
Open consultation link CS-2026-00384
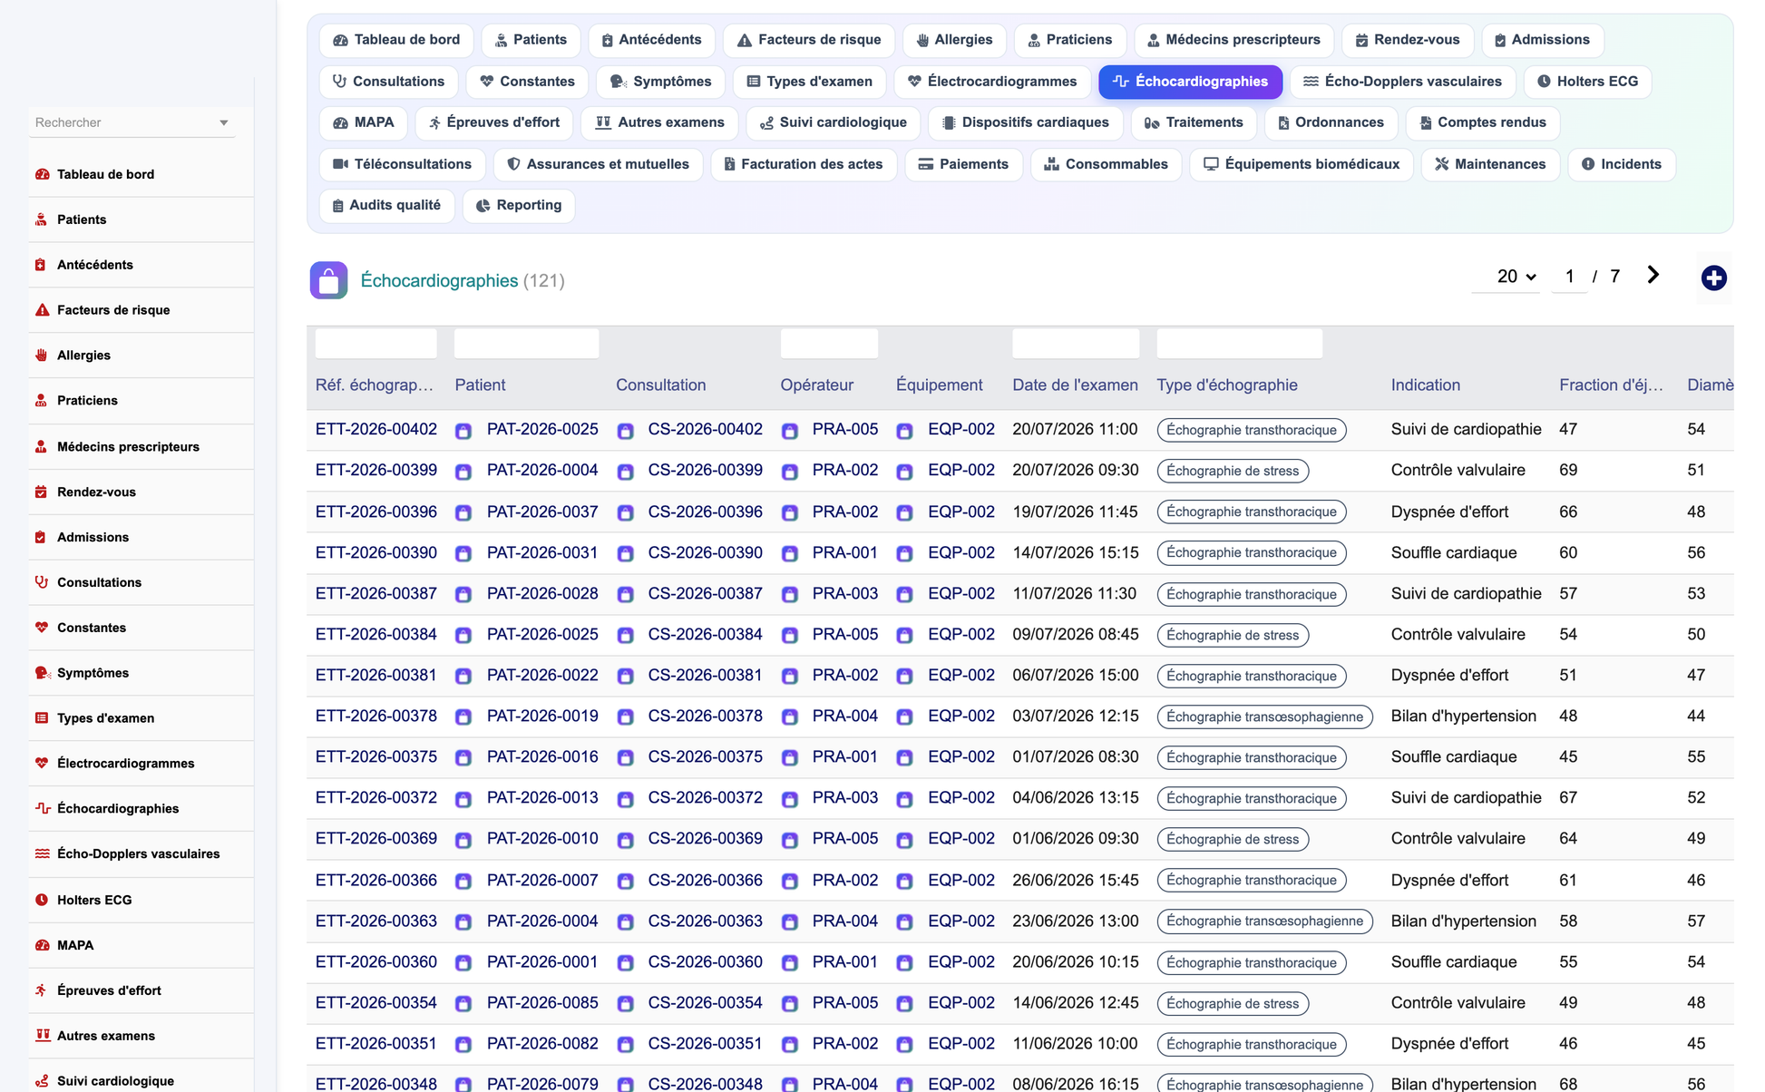pos(705,634)
